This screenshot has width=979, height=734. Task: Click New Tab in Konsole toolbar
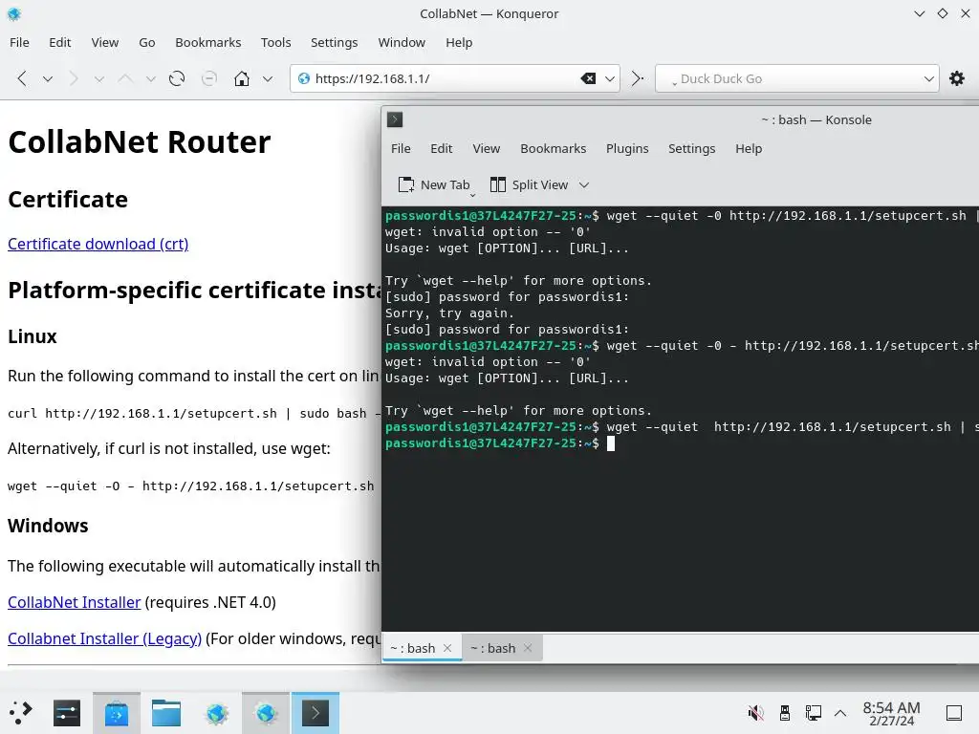(435, 184)
